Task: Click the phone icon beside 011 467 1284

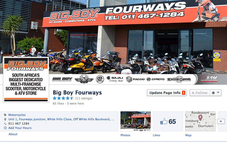Action: pyautogui.click(x=5, y=124)
